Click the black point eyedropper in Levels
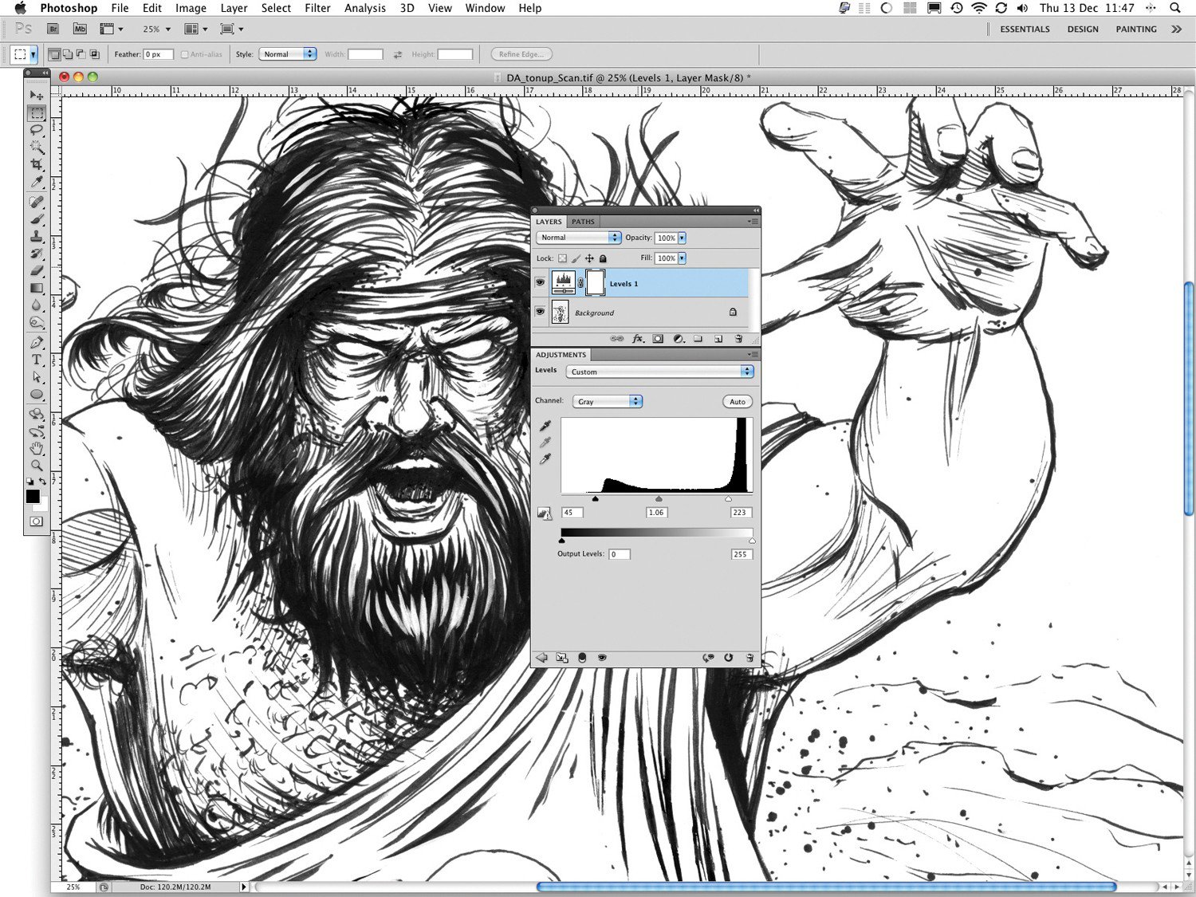This screenshot has height=897, width=1196. point(545,426)
